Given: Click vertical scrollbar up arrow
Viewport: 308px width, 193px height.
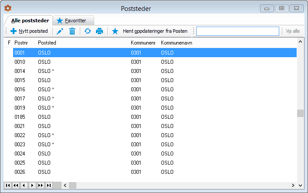Looking at the screenshot, I should tap(300, 41).
